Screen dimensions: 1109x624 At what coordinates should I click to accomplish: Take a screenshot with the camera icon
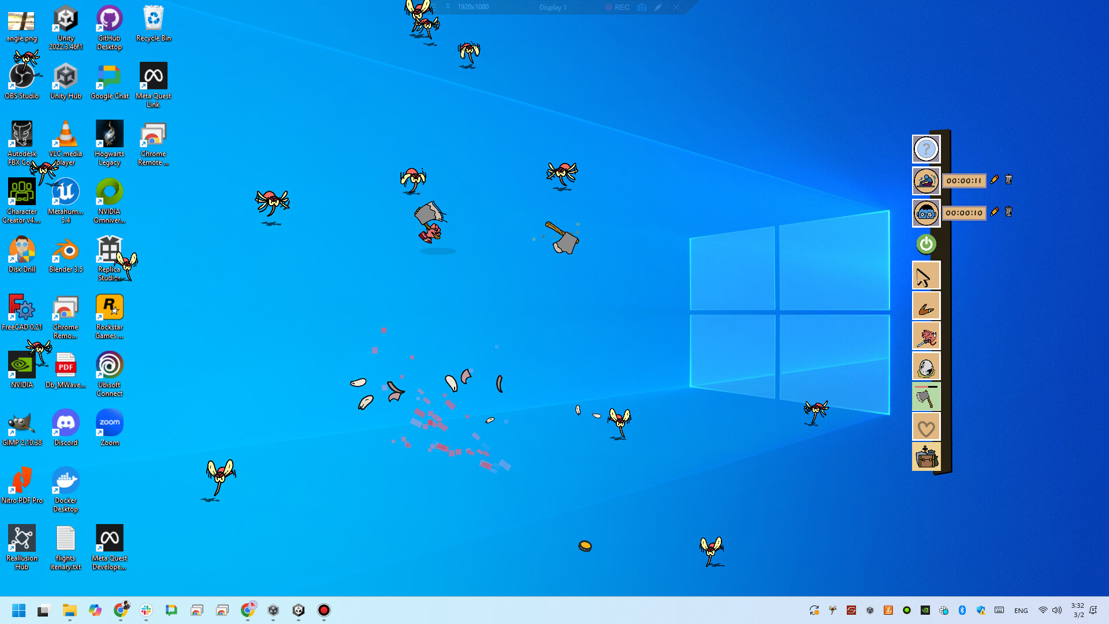tap(642, 8)
